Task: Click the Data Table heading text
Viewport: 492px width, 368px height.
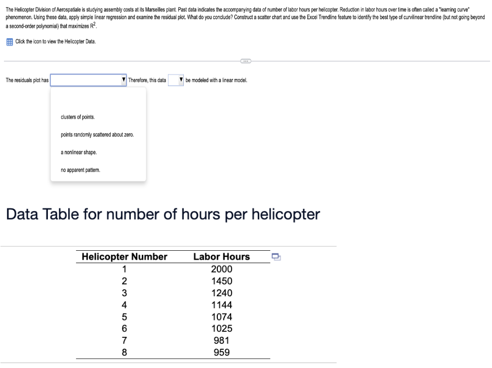Action: tap(163, 213)
